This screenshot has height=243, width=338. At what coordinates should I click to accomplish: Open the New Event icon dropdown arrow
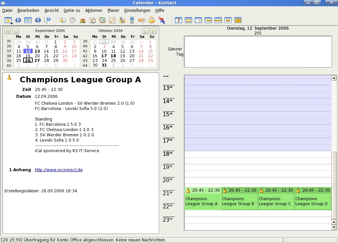(x=12, y=23)
